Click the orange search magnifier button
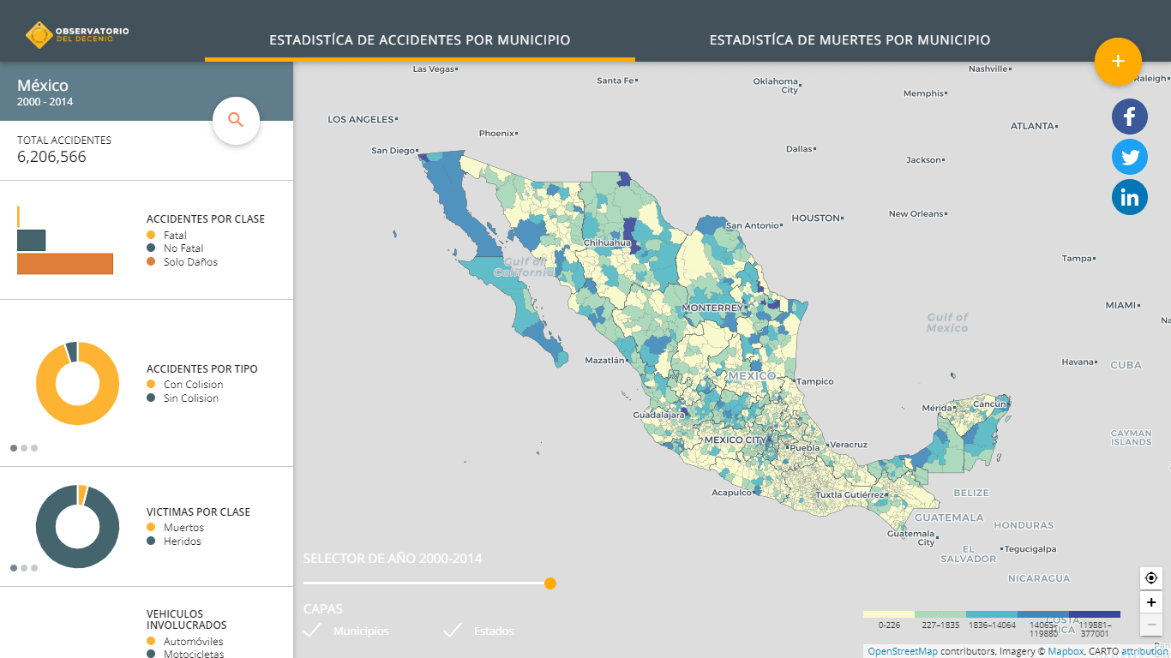Image resolution: width=1171 pixels, height=658 pixels. [236, 121]
